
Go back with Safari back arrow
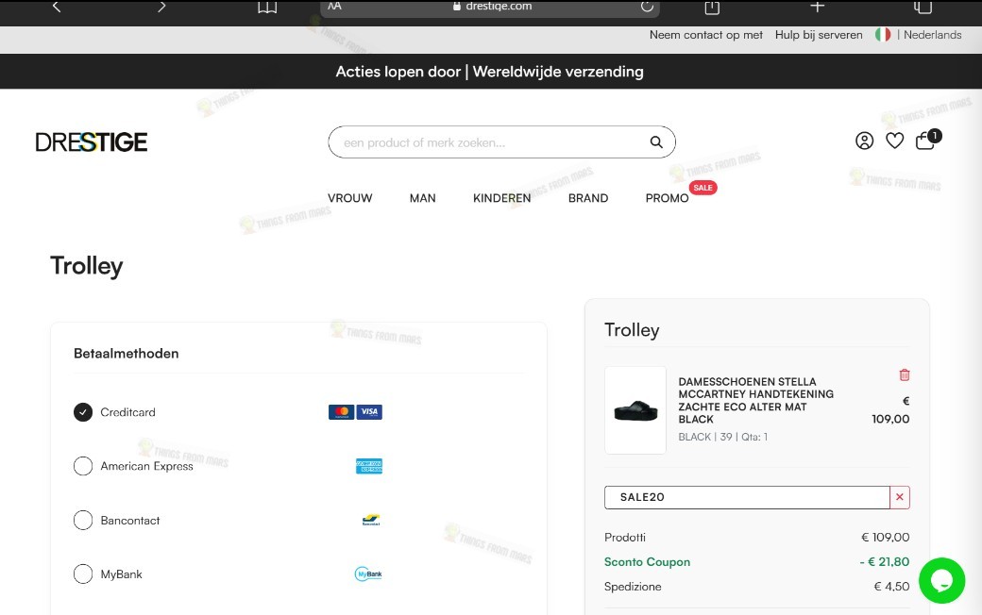(57, 7)
